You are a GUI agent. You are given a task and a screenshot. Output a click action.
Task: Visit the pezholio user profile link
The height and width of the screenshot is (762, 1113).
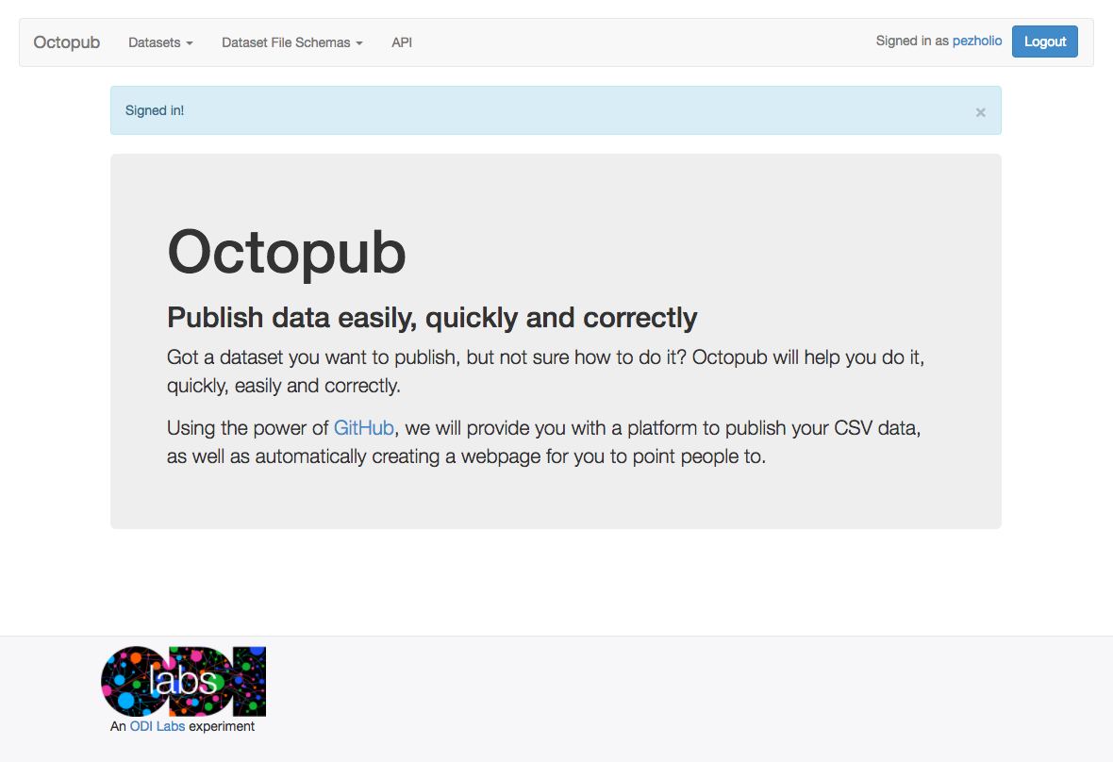[x=977, y=41]
